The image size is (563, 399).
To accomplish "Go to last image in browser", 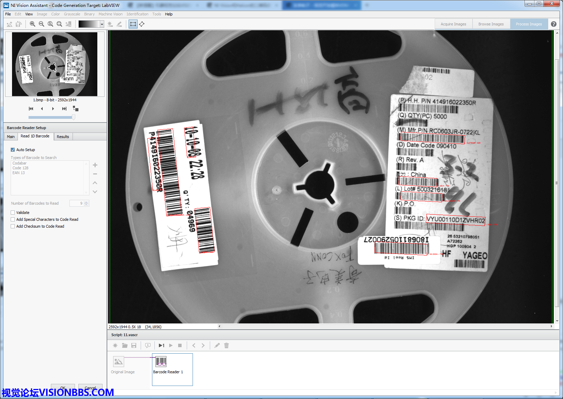I will (x=64, y=109).
